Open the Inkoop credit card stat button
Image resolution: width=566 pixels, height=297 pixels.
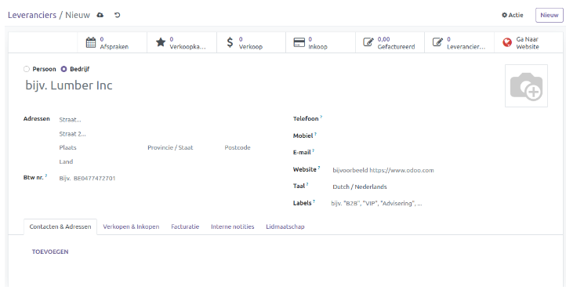coord(321,42)
